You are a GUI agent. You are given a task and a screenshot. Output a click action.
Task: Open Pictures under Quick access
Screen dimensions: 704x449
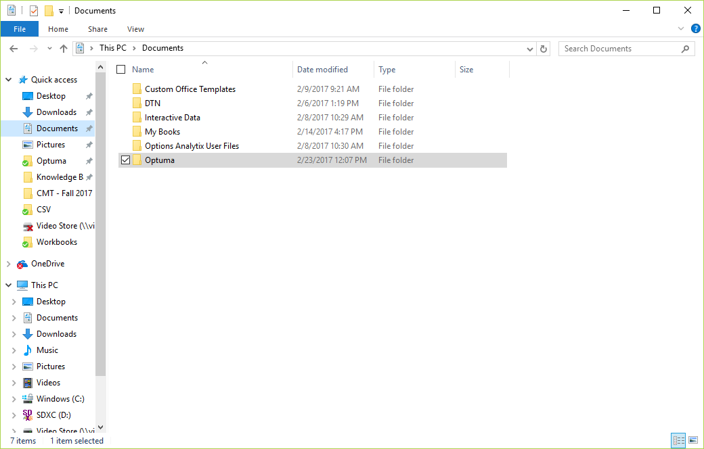pos(51,145)
